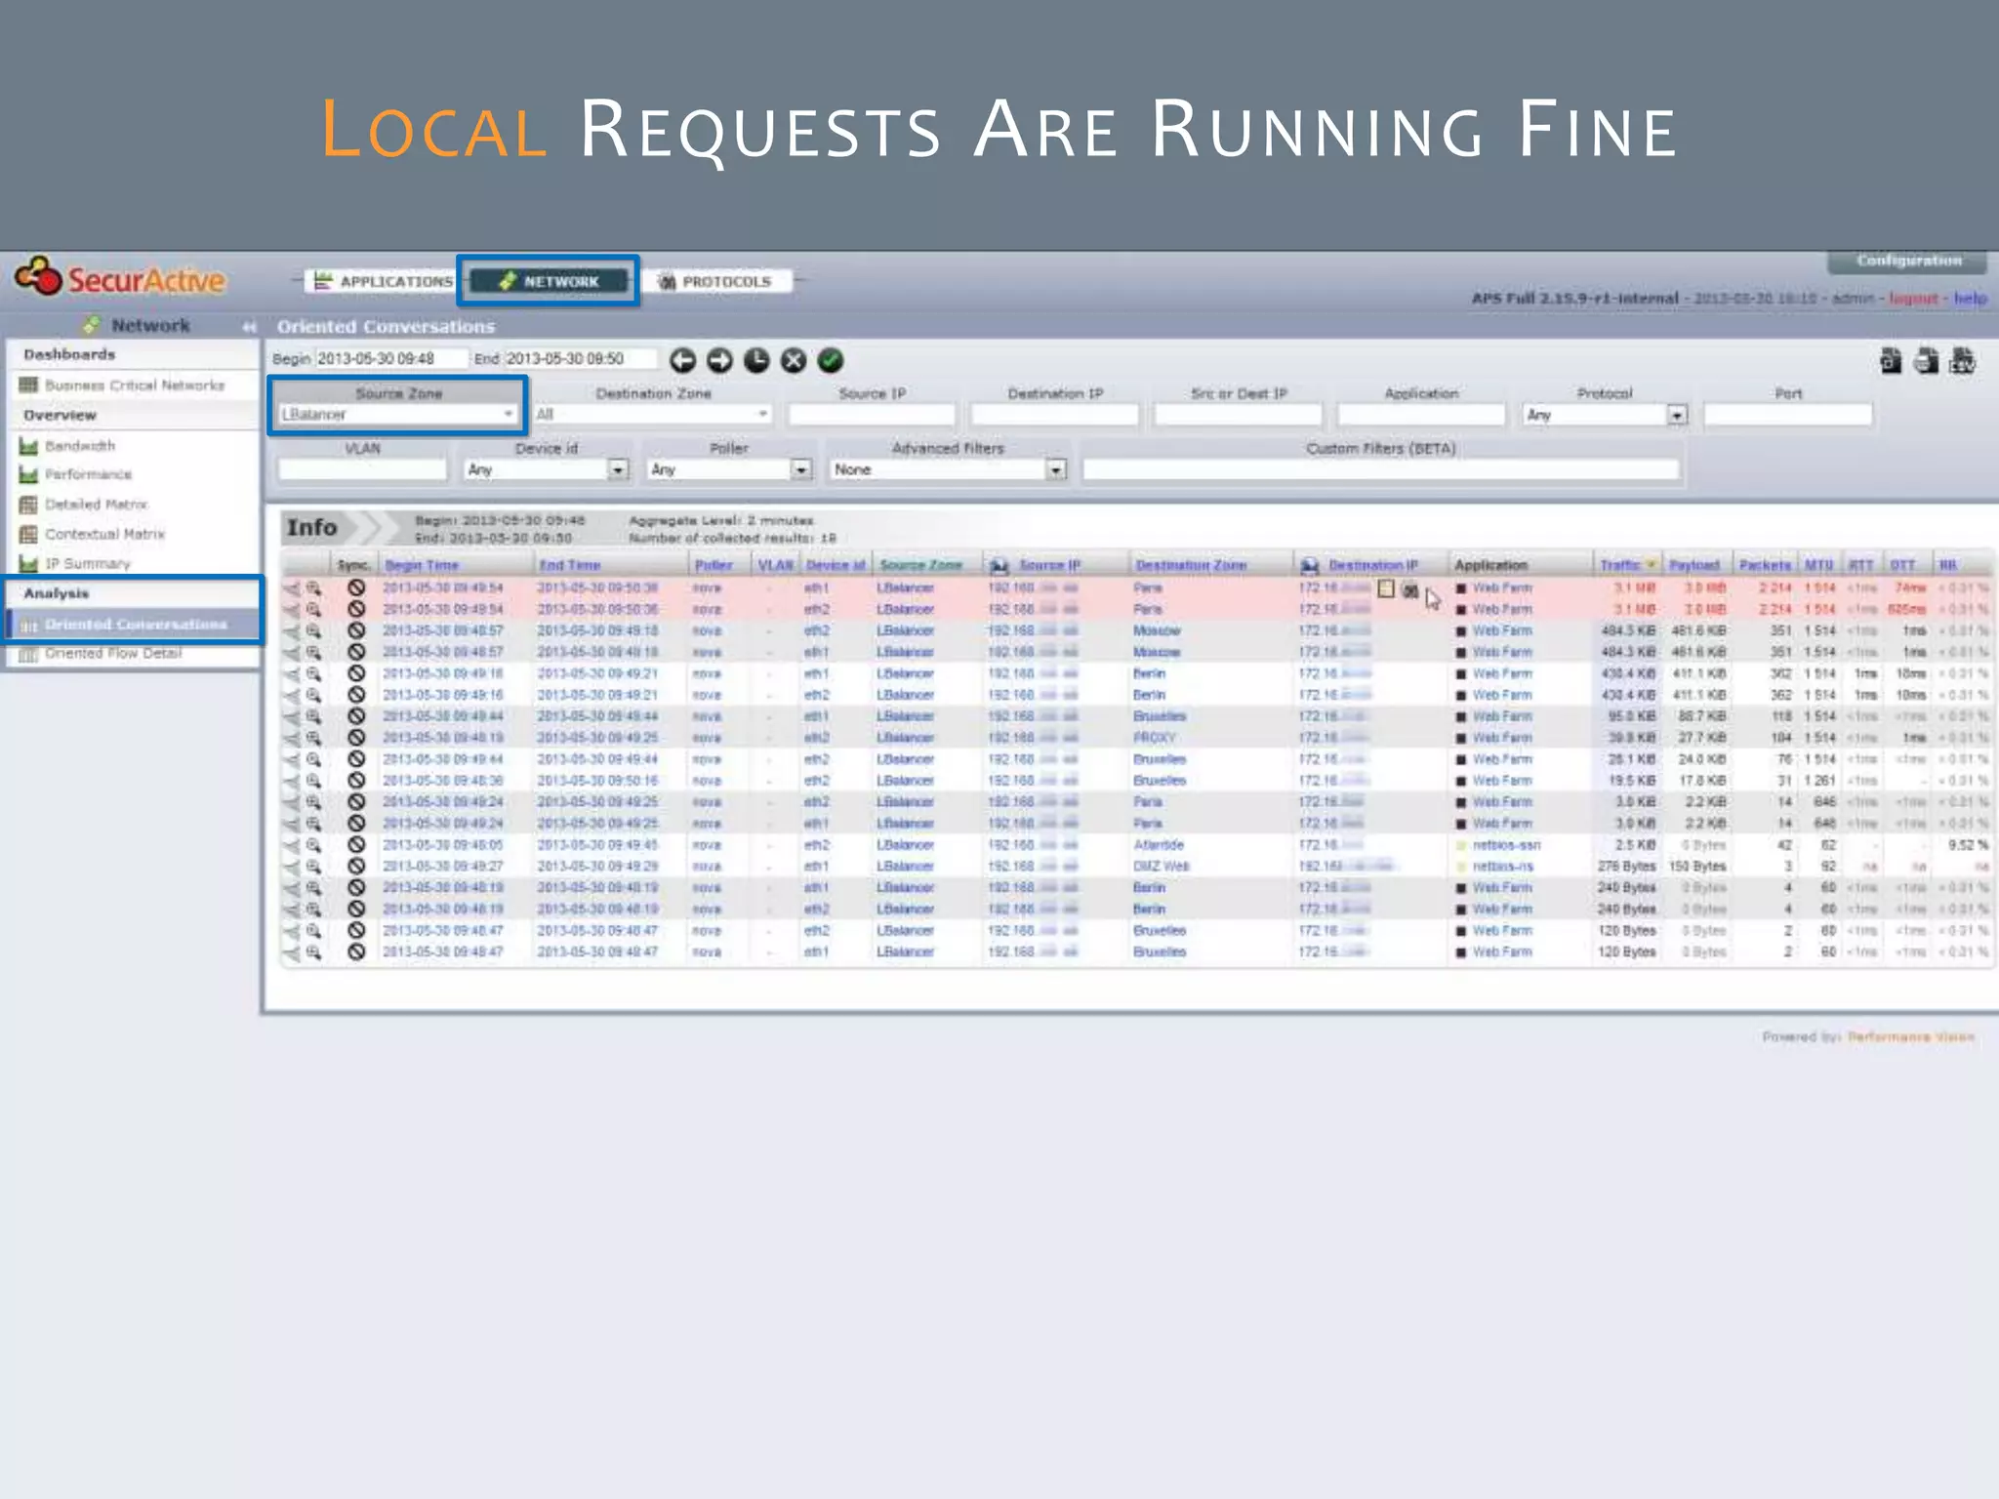Sort by the Begin Time column header
Viewport: 1999px width, 1499px height.
point(422,566)
